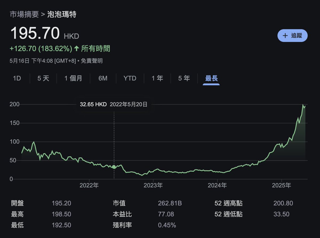The width and height of the screenshot is (320, 238).
Task: Select the 1 個月 time range tab
Action: pos(73,78)
